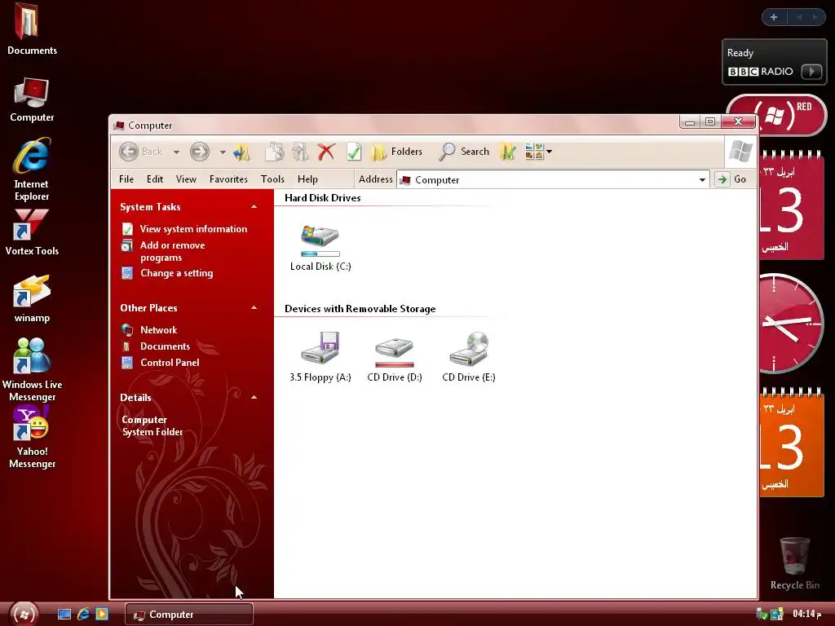Viewport: 835px width, 626px height.
Task: Open the Tools menu
Action: (272, 179)
